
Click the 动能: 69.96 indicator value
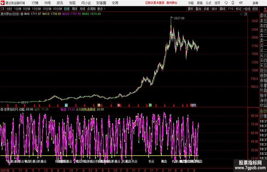tap(26, 109)
